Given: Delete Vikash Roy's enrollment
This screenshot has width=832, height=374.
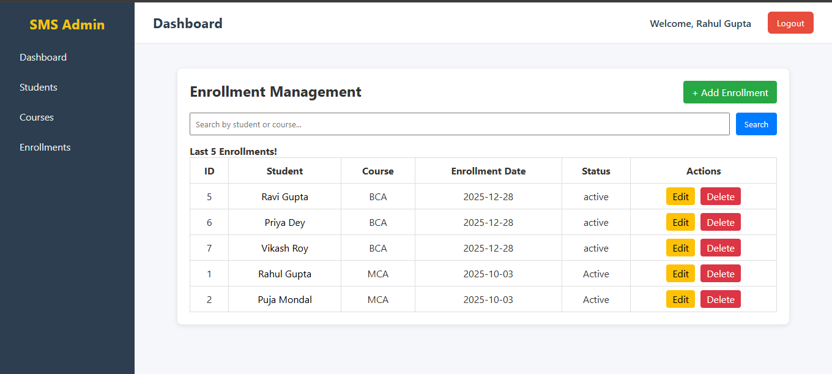Looking at the screenshot, I should pos(721,248).
